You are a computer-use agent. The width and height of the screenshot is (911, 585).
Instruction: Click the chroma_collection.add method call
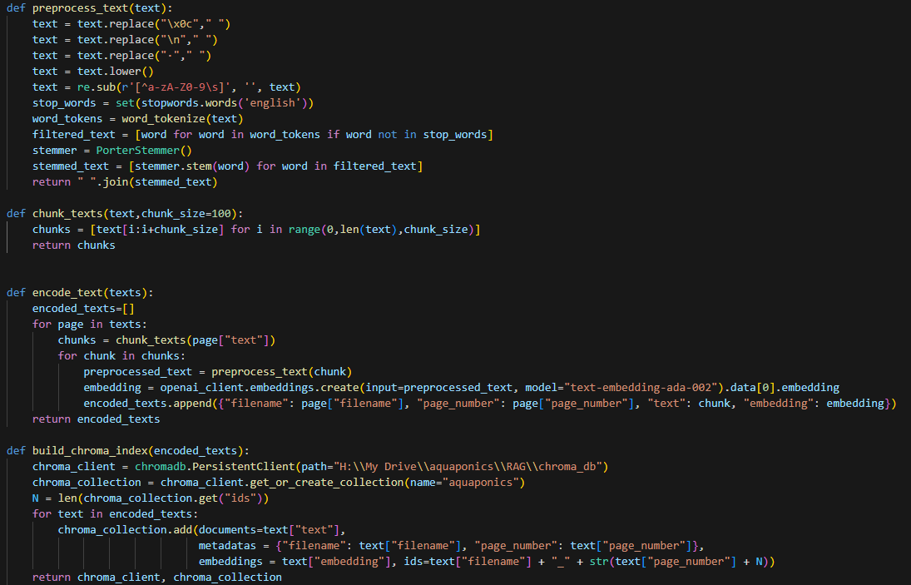116,530
